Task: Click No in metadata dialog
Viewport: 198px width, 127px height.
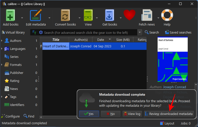Action: (110, 114)
